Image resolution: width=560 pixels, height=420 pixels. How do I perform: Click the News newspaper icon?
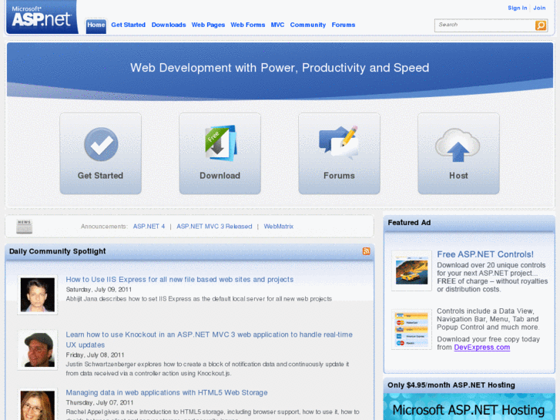[25, 227]
